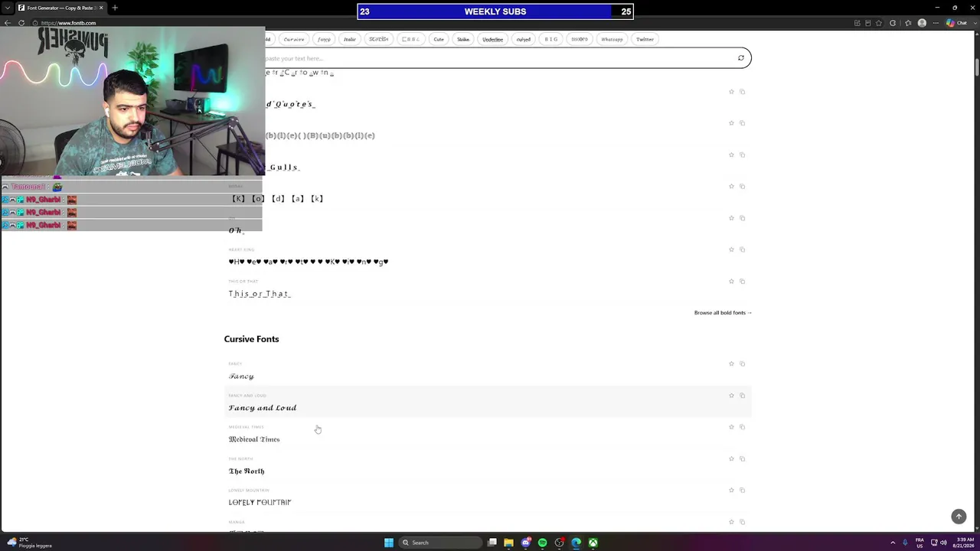Star the This or That font
This screenshot has width=980, height=551.
point(731,281)
